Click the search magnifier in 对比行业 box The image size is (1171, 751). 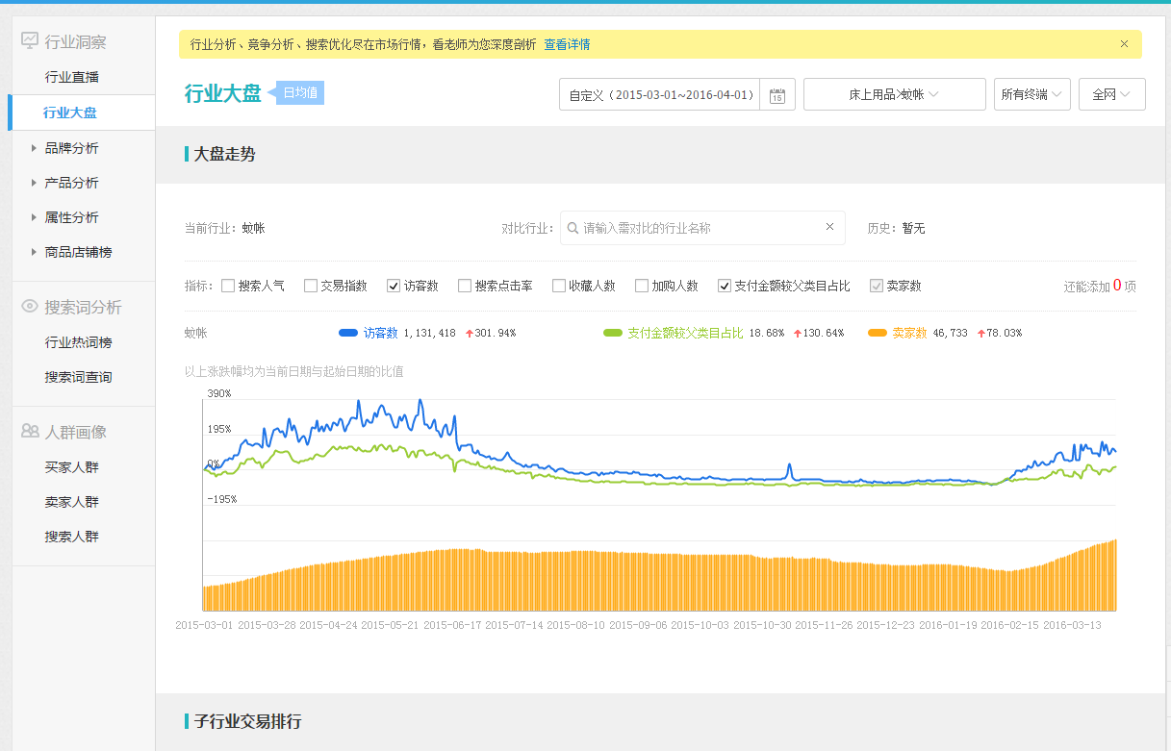(573, 228)
